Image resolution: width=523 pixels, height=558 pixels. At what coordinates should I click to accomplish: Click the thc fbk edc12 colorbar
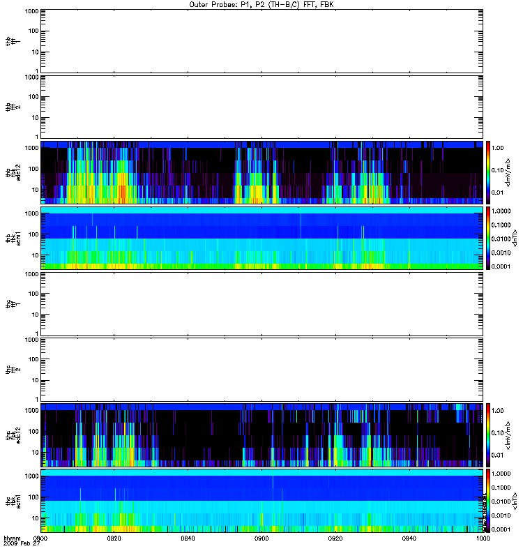point(488,435)
